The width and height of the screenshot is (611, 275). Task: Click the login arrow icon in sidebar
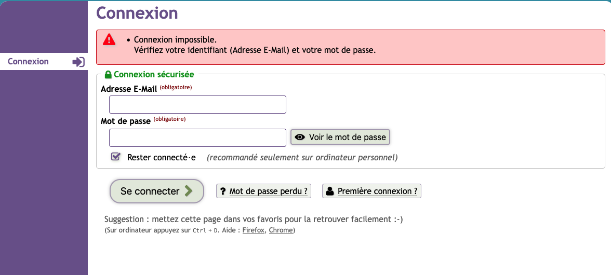(78, 62)
